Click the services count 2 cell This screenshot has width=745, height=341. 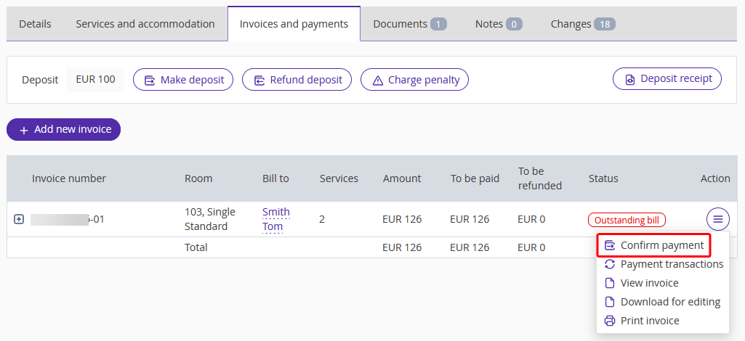click(322, 219)
